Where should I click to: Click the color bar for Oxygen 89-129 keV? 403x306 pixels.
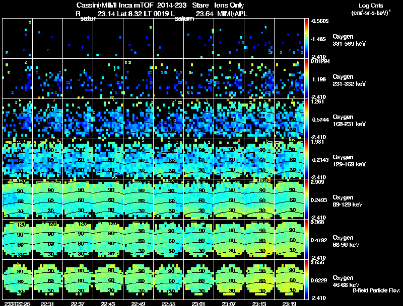click(306, 199)
